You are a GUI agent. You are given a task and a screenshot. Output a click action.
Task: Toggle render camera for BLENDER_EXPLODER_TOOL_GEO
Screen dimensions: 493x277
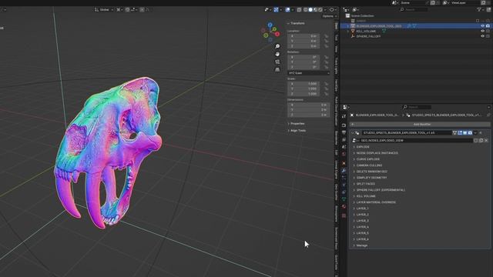(x=488, y=26)
